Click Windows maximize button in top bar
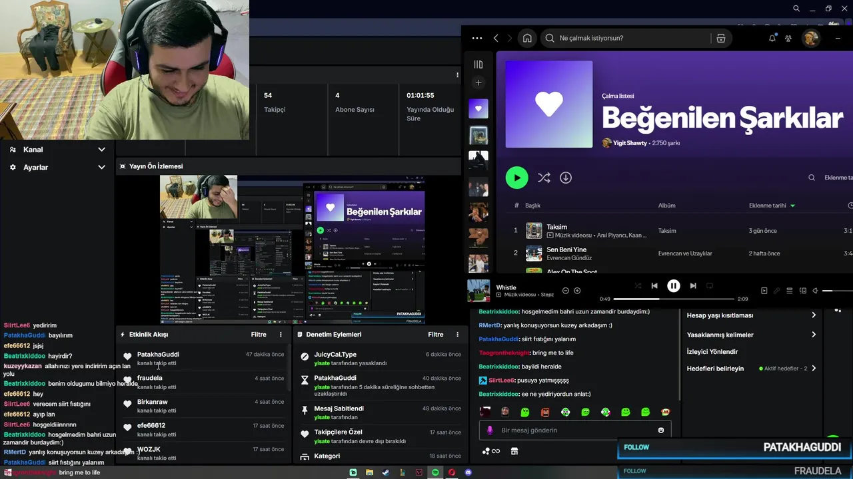 coord(828,9)
